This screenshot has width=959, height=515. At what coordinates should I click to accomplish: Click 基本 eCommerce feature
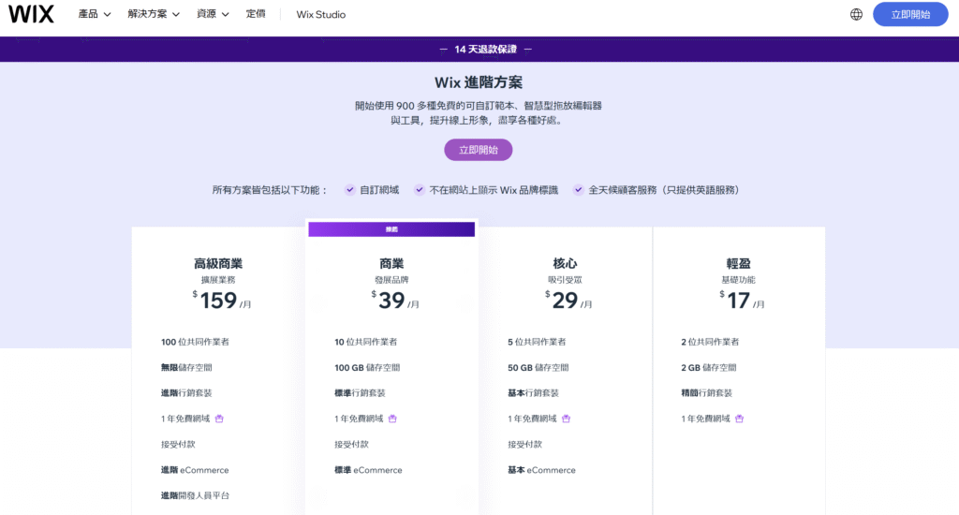click(542, 470)
